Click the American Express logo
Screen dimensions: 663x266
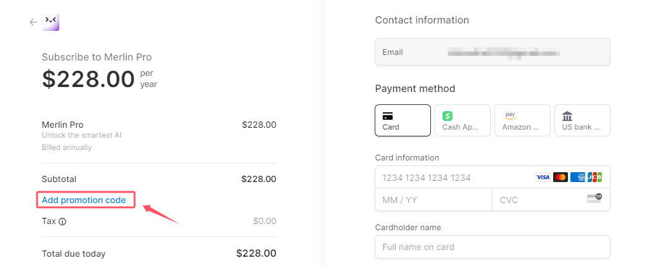click(x=578, y=177)
